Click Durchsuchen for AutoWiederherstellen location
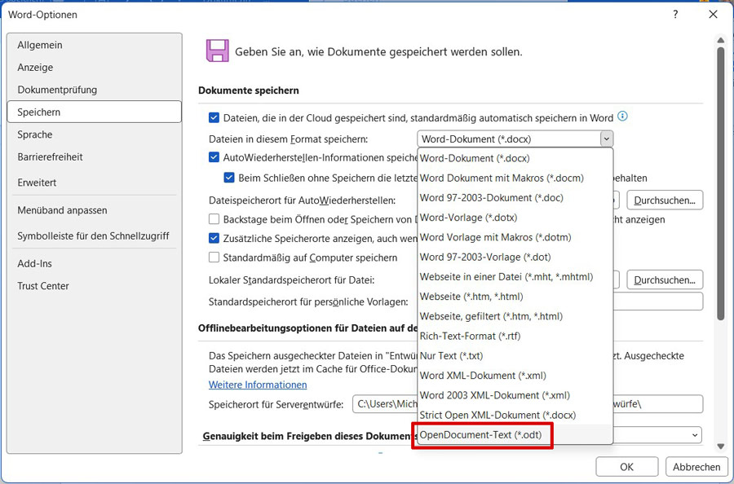 coord(665,200)
